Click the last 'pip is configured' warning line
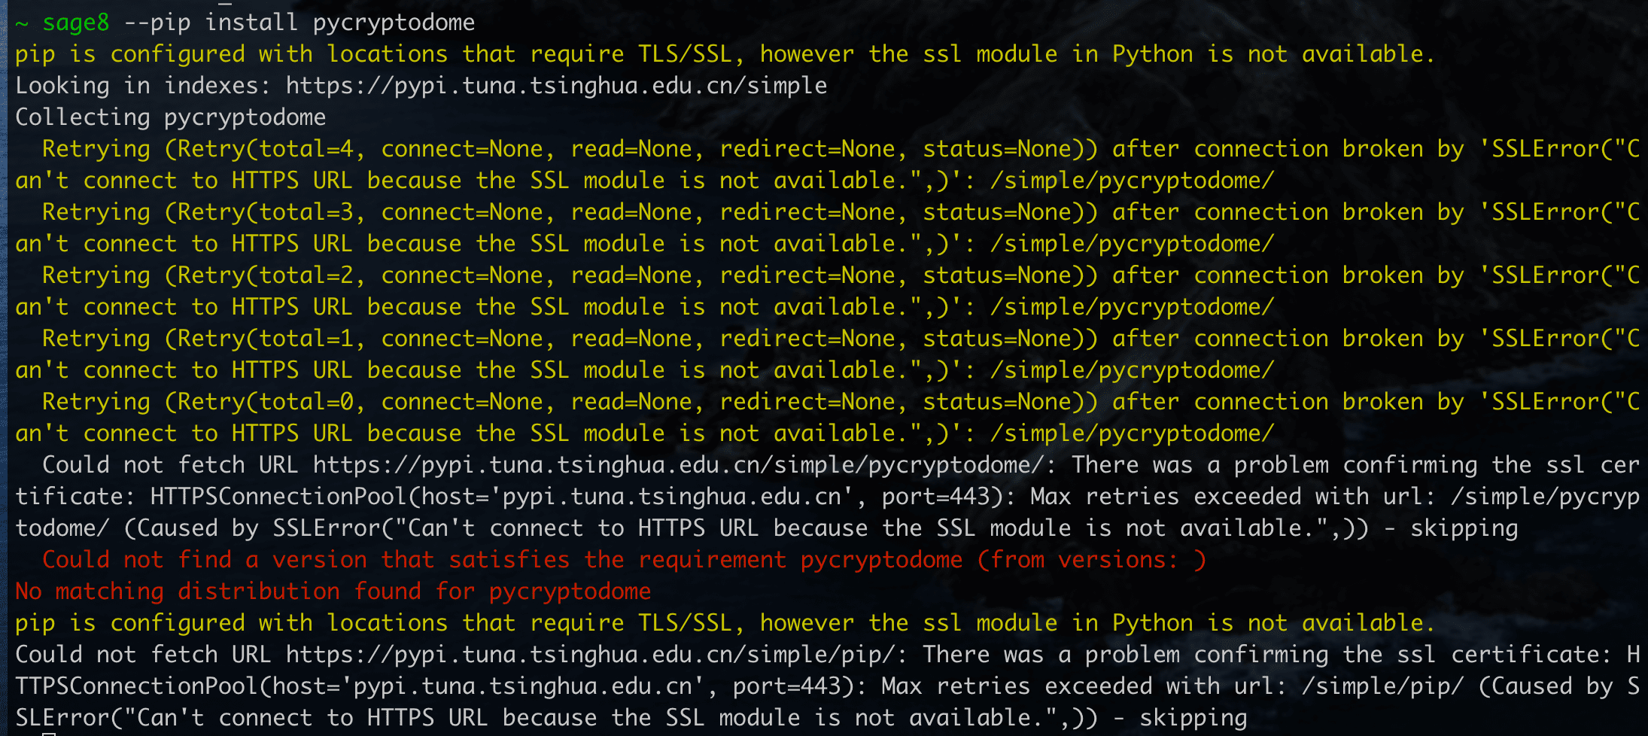The image size is (1648, 736). [725, 623]
